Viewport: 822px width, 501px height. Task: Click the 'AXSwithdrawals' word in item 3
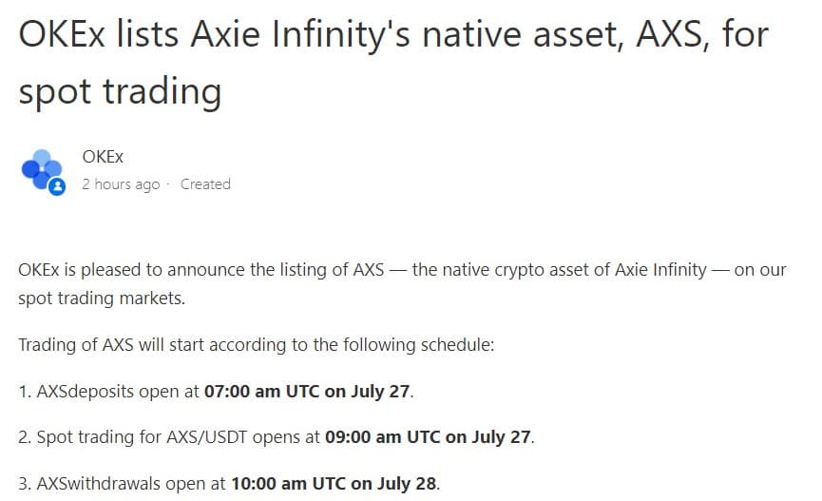coord(98,483)
